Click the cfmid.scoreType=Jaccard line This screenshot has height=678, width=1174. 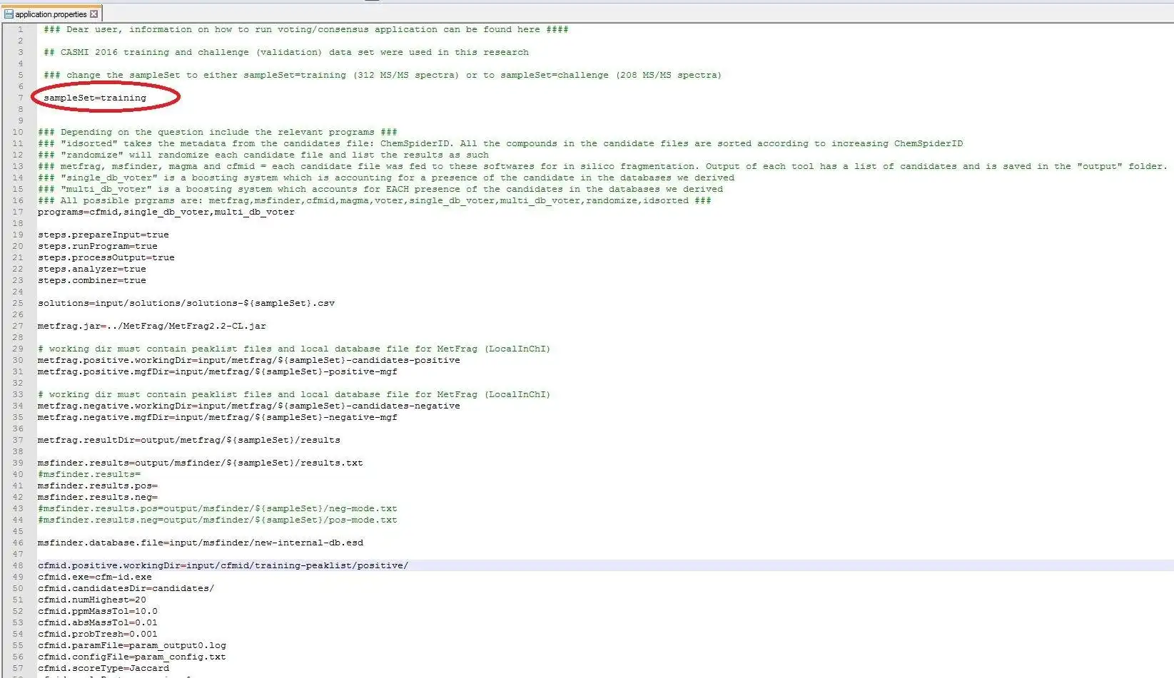pyautogui.click(x=103, y=668)
